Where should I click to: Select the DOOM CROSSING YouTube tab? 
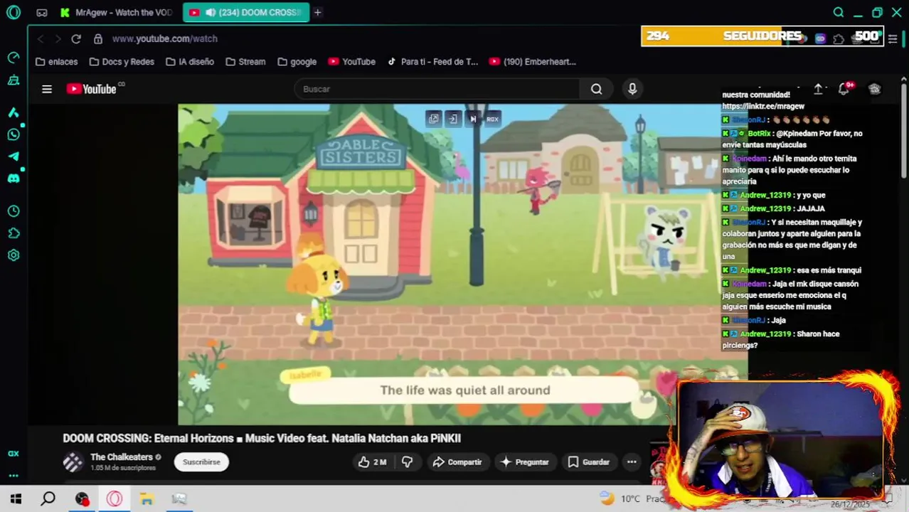tap(246, 12)
